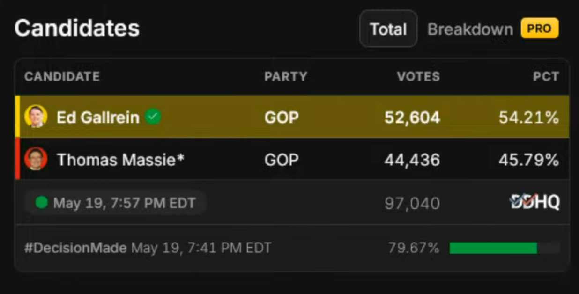579x294 pixels.
Task: Select the Total tab
Action: click(388, 29)
